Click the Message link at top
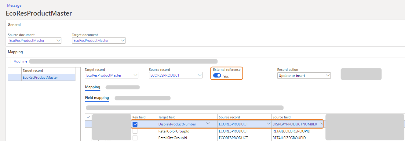Image resolution: width=405 pixels, height=141 pixels. pos(14,5)
